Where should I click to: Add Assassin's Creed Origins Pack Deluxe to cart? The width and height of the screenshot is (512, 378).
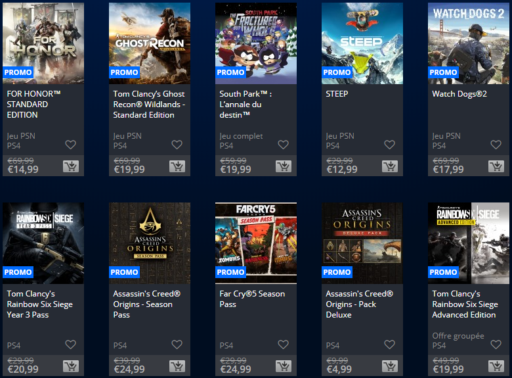click(x=390, y=366)
